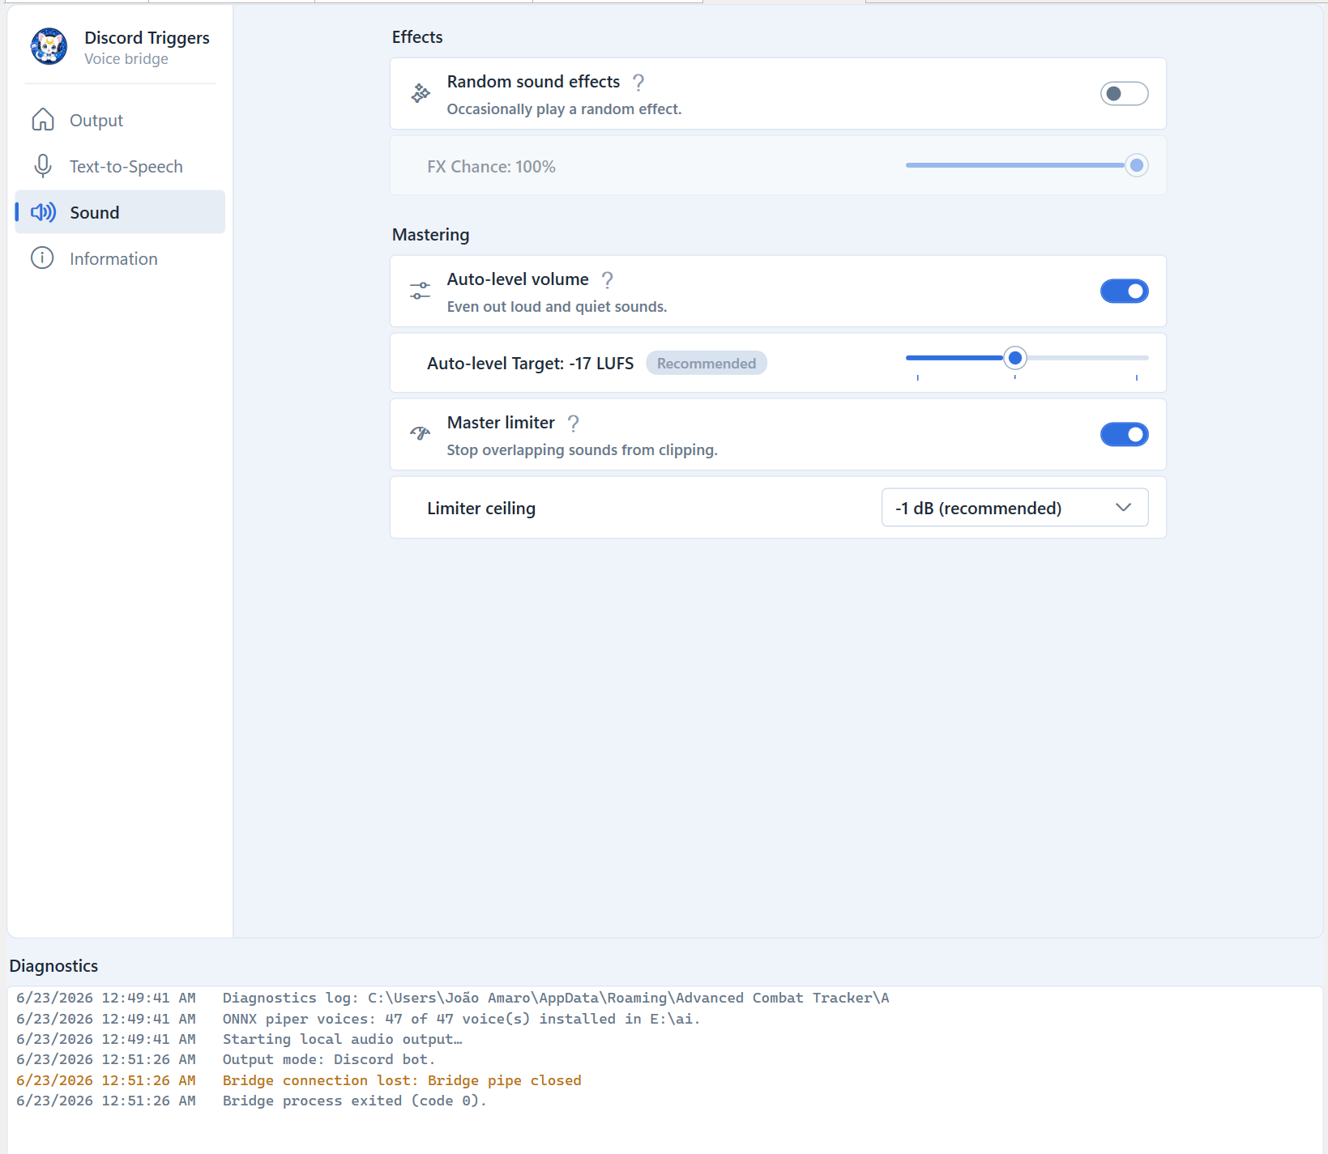The height and width of the screenshot is (1154, 1328).
Task: Click 'Occasionally play a random effect.' text
Action: [x=564, y=109]
